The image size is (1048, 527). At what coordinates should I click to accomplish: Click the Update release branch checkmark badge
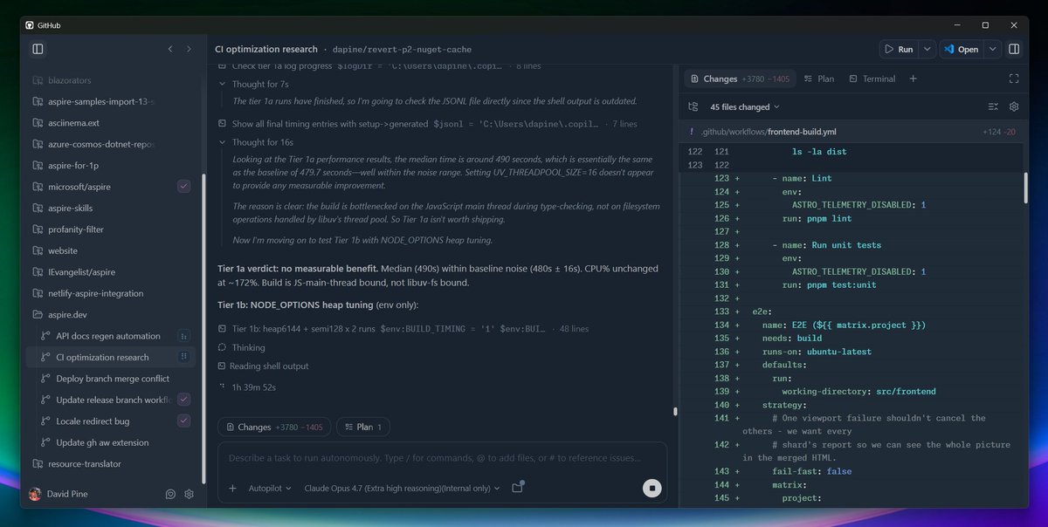coord(183,400)
